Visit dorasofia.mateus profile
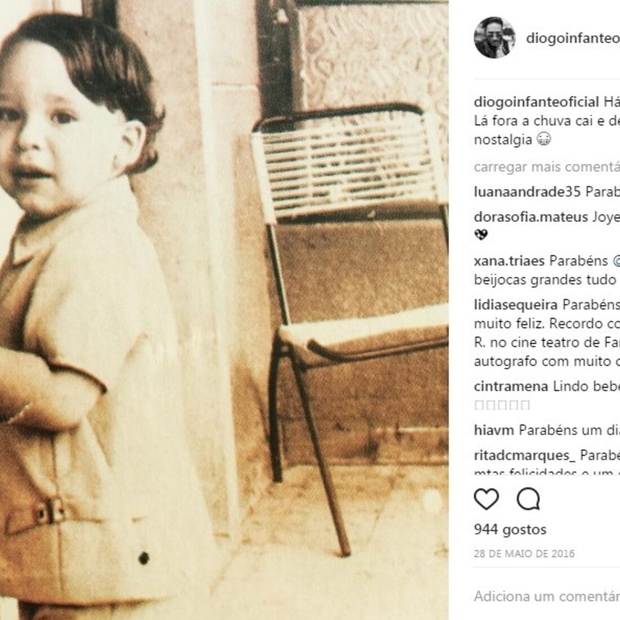 pos(531,217)
